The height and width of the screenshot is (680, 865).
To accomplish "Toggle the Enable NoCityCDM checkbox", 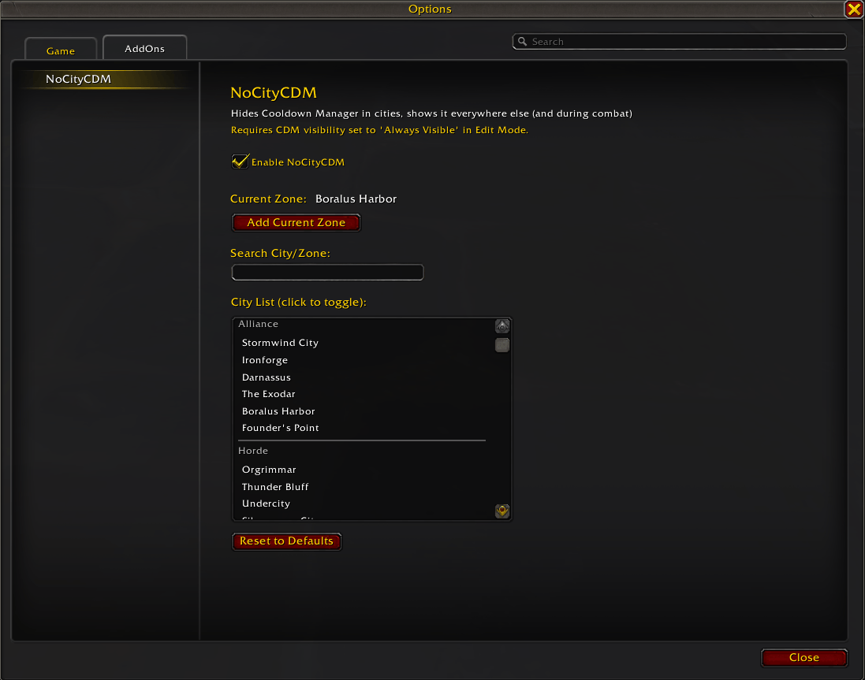I will coord(240,162).
